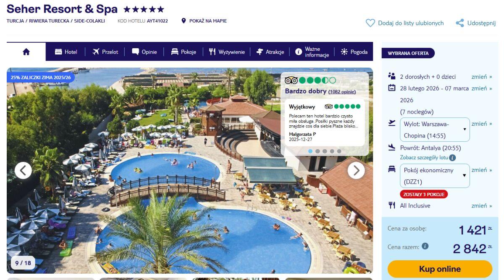Open the home tab icon

pos(26,52)
